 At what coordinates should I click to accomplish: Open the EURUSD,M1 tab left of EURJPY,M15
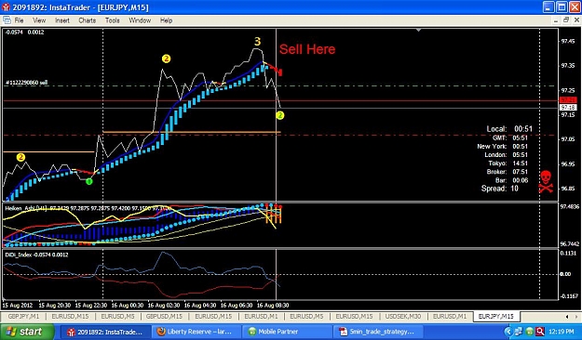pyautogui.click(x=450, y=316)
